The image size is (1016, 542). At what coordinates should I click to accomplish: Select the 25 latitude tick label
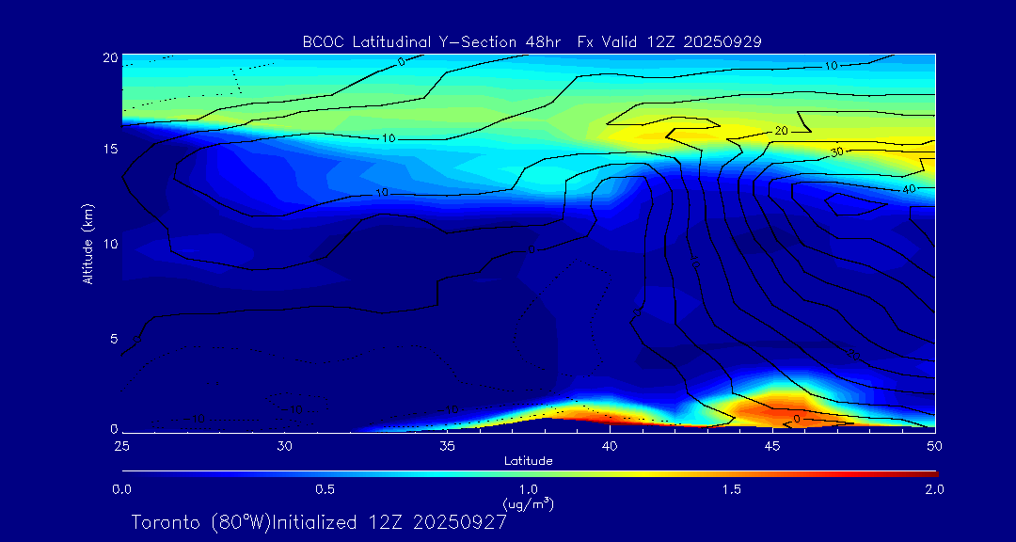(x=121, y=445)
